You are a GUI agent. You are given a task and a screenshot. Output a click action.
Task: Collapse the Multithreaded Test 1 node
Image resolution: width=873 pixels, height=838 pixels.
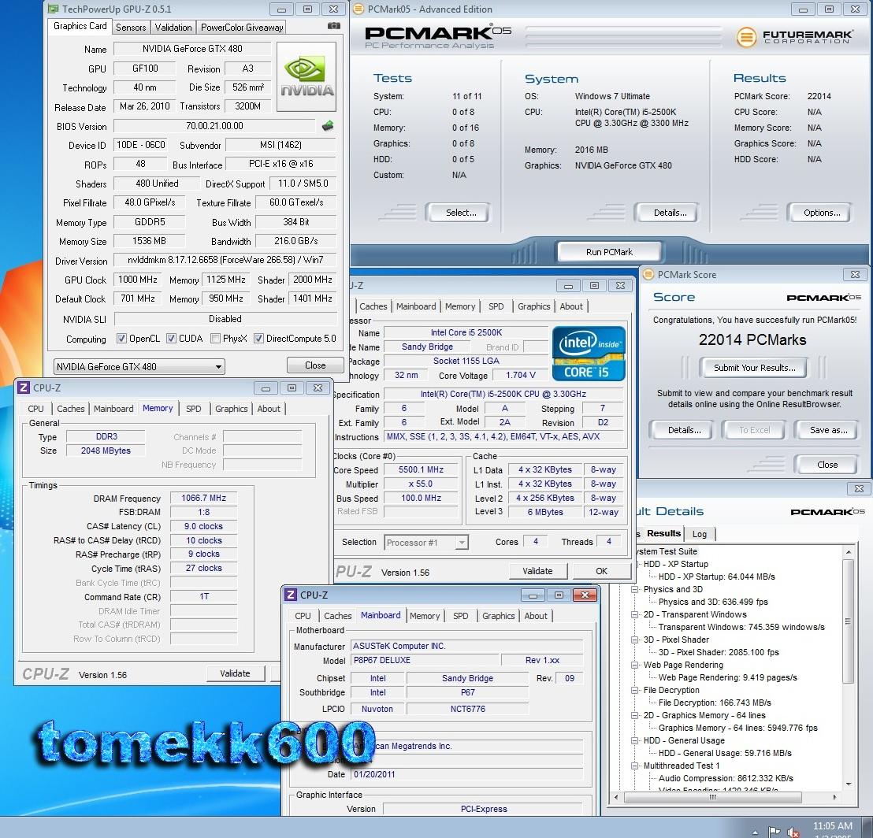(x=634, y=766)
